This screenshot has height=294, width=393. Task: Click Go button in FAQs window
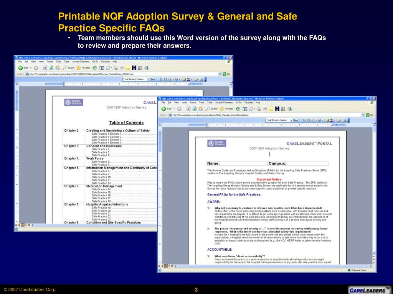[x=370, y=115]
